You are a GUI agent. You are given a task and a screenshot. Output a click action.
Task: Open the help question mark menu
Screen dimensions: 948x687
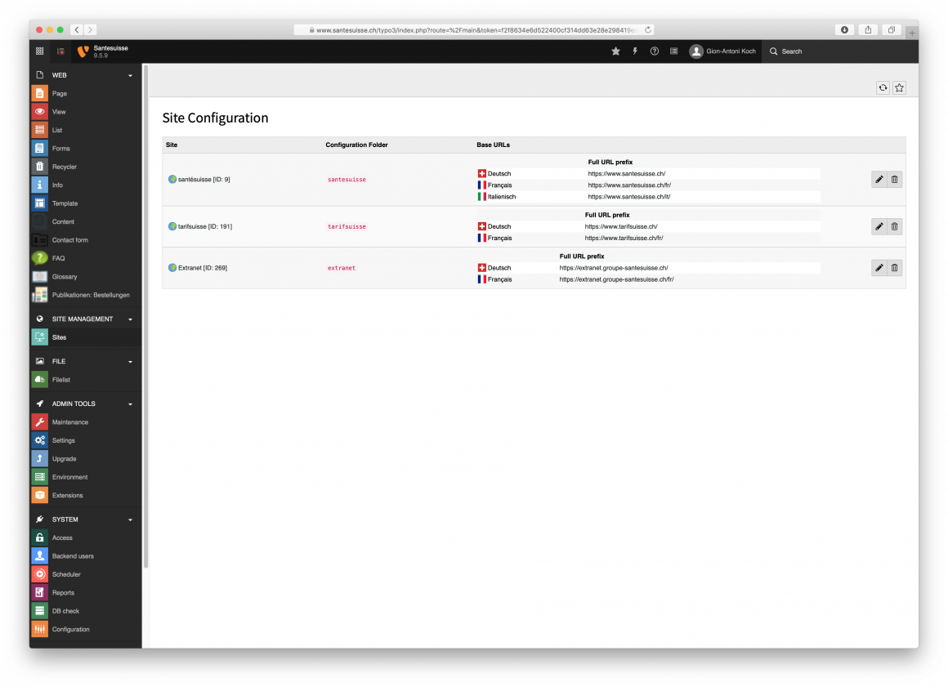coord(654,51)
